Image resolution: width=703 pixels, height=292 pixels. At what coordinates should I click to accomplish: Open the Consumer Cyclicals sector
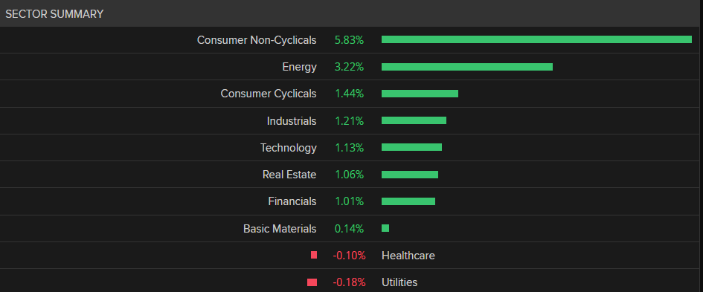[x=269, y=94]
